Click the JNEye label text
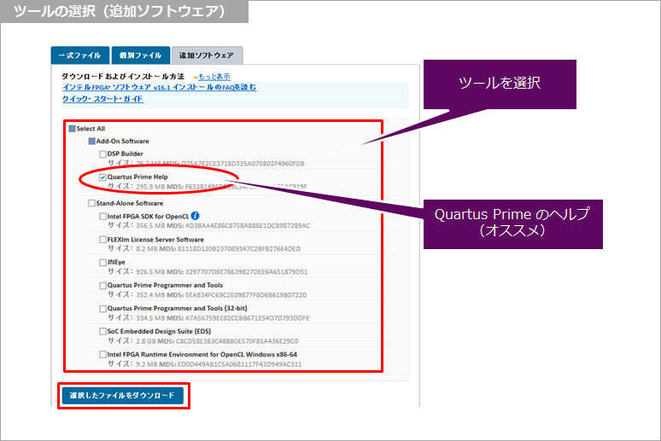The height and width of the screenshot is (441, 661). point(116,262)
